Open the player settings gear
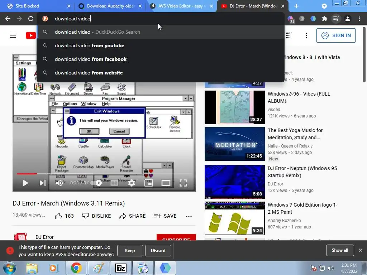 coord(132,183)
